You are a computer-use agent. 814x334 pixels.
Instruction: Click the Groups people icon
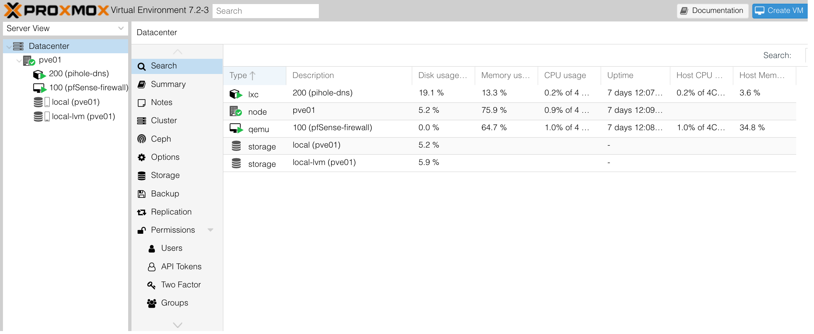(151, 303)
